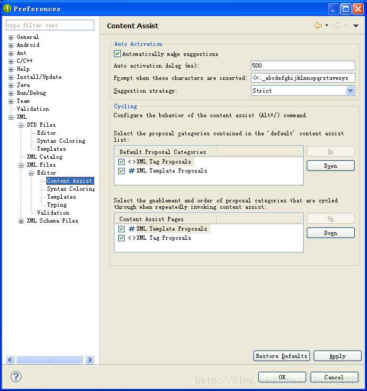Click the back navigation arrow icon

(x=318, y=26)
